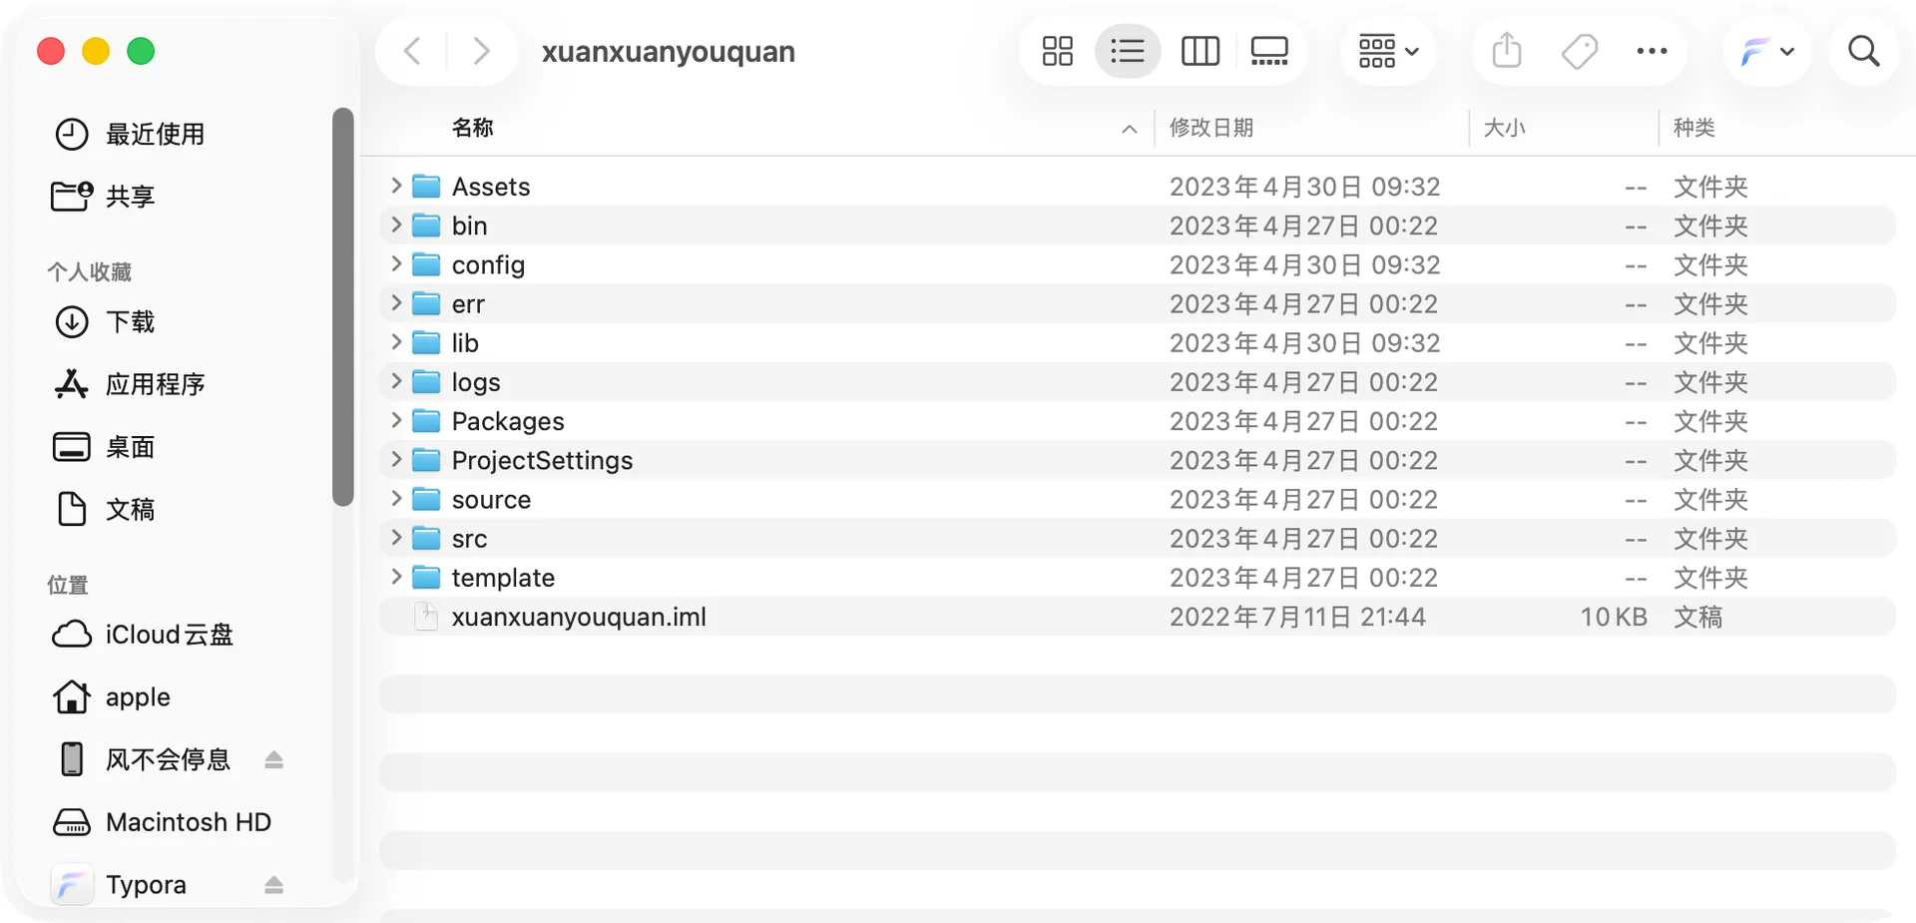The height and width of the screenshot is (923, 1916).
Task: Click the sidebar vertical scrollbar
Action: pos(343,307)
